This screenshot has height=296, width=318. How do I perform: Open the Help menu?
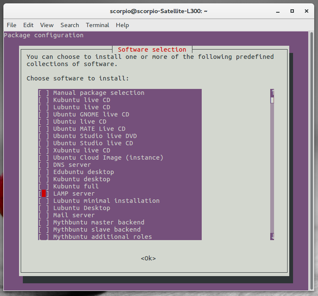122,25
